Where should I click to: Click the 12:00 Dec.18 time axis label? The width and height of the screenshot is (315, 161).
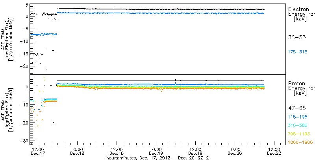point(117,152)
